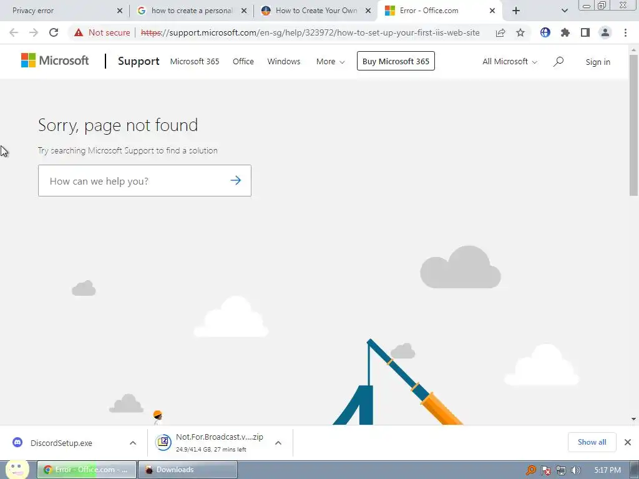Open the Office nav link
This screenshot has width=639, height=479.
point(243,62)
